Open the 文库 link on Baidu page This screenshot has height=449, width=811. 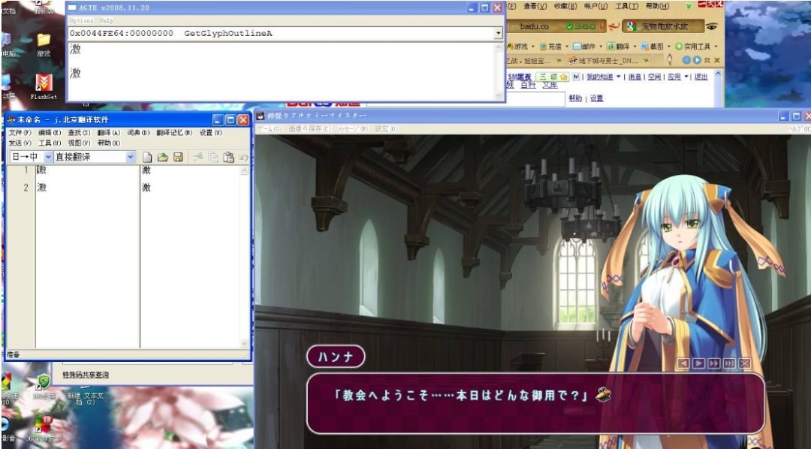tap(550, 86)
